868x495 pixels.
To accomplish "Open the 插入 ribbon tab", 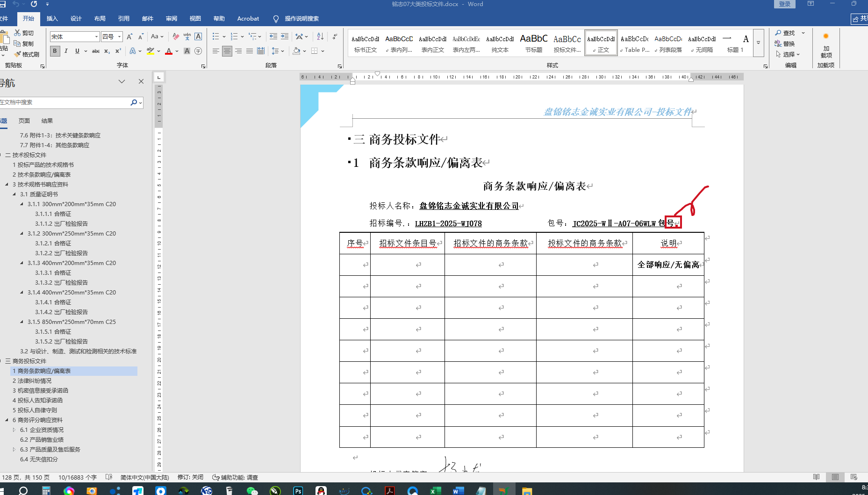I will [x=52, y=19].
